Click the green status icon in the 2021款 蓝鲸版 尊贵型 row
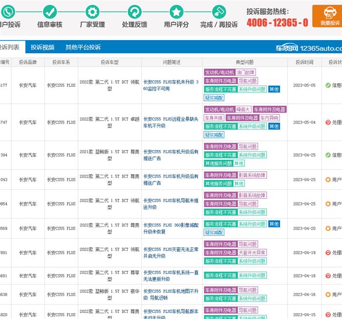Viewport: 342px width, 319px height. click(x=328, y=155)
